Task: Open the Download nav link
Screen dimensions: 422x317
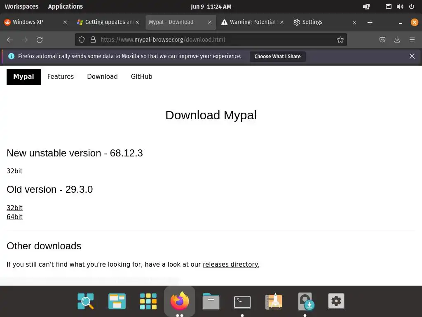Action: click(x=102, y=76)
